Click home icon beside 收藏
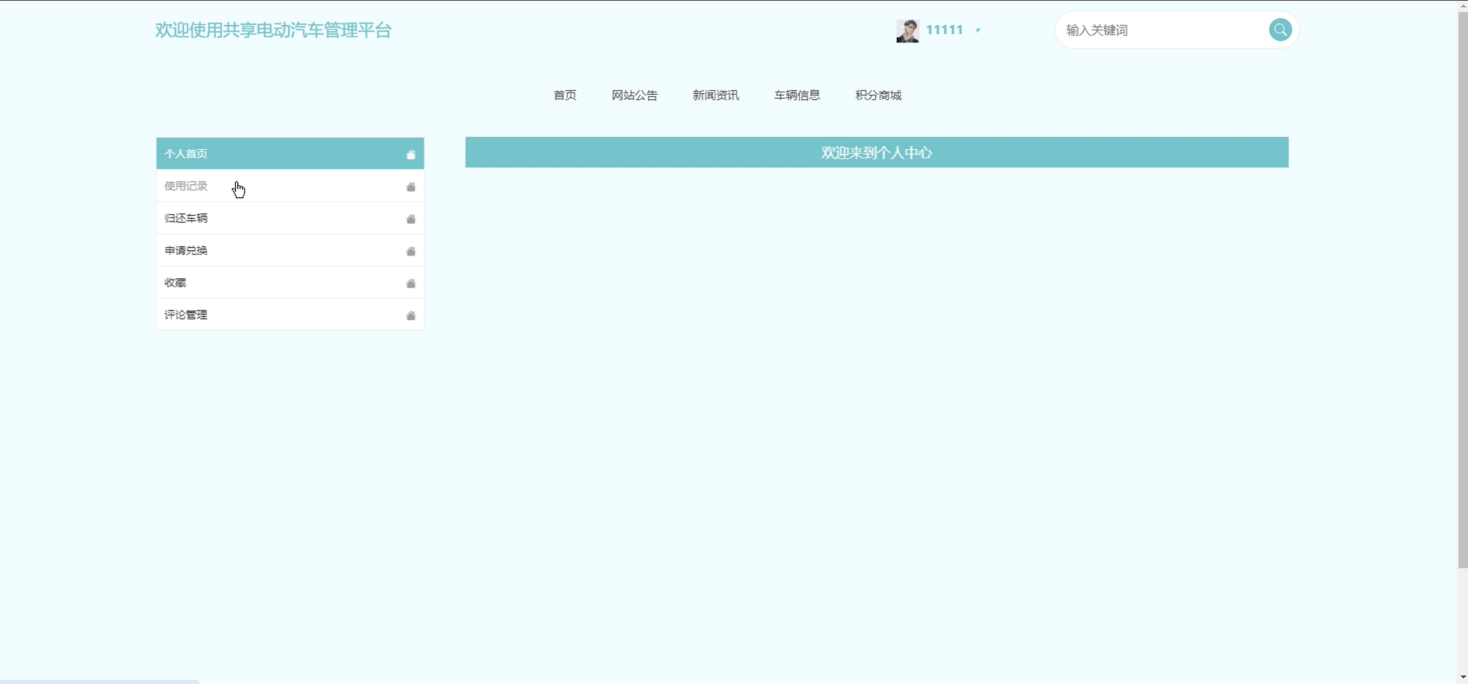1468x684 pixels. [411, 283]
